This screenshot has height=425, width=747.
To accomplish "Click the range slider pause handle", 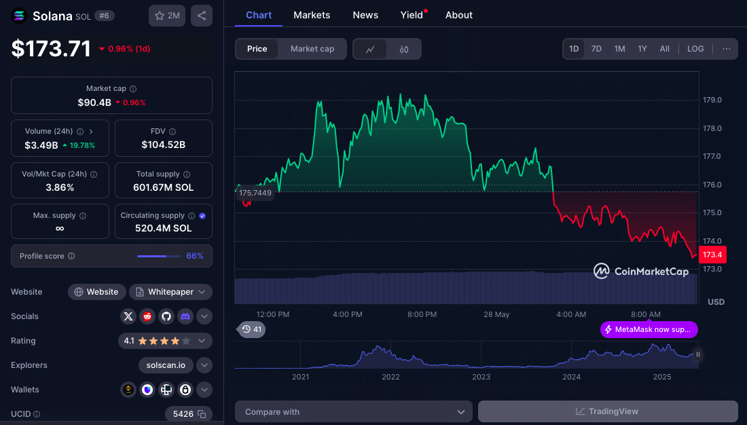I will pyautogui.click(x=697, y=354).
